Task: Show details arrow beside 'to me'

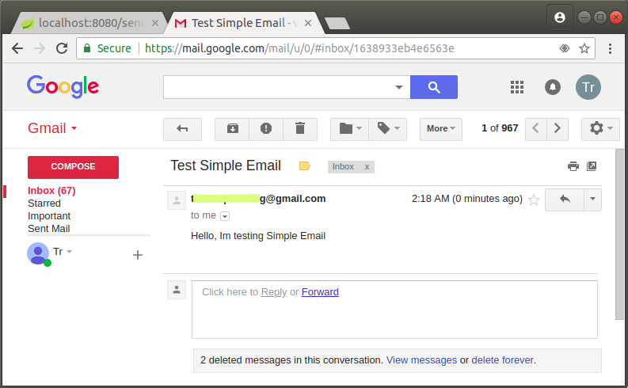Action: point(225,216)
